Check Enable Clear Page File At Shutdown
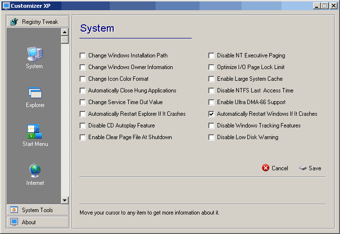This screenshot has height=234, width=340. (82, 137)
